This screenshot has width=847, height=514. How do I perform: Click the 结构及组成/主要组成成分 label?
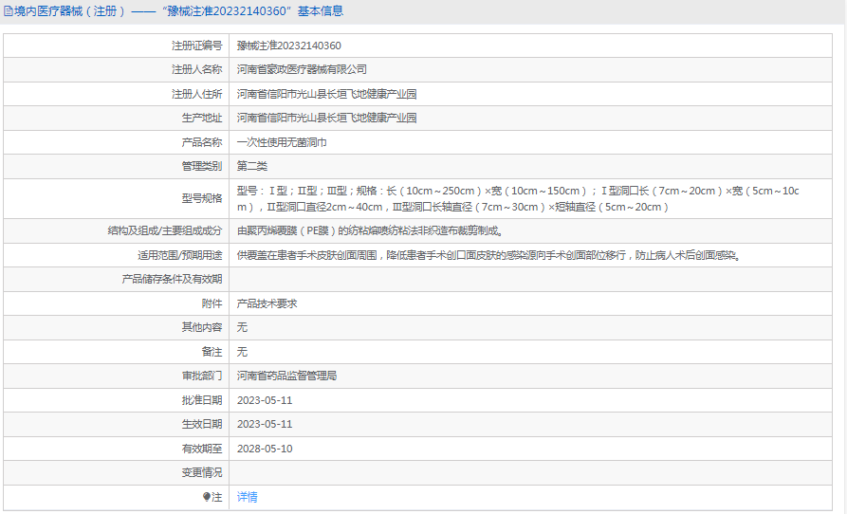coord(165,231)
